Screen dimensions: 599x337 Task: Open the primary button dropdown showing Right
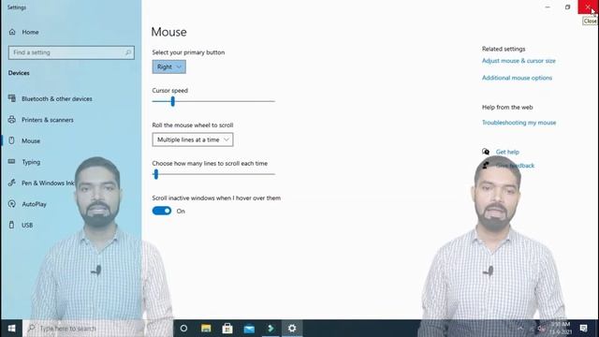[168, 66]
